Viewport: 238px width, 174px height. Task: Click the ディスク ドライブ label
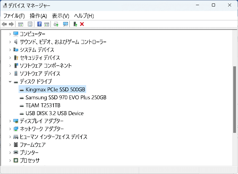point(36,81)
